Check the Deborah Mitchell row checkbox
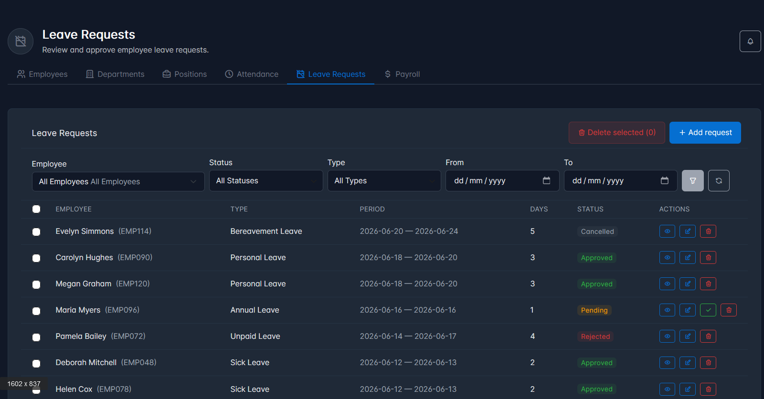Screen dimensions: 764x399 pos(36,364)
